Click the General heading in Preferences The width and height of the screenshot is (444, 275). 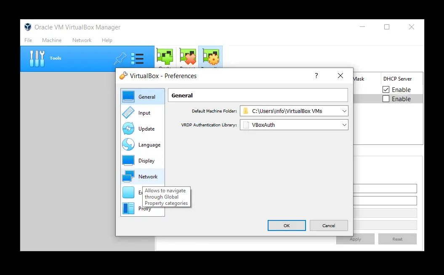click(x=182, y=96)
